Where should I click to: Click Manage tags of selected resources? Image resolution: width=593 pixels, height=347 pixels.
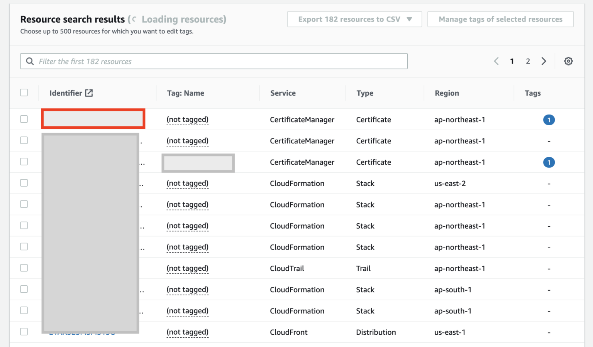500,19
